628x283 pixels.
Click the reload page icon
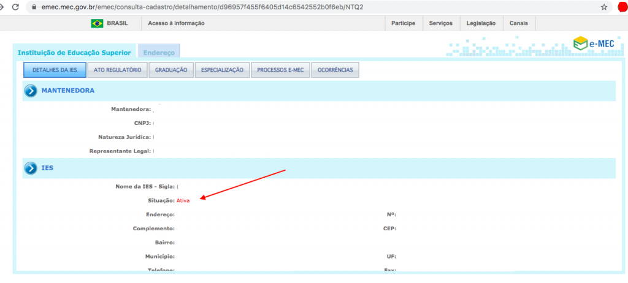tap(15, 7)
